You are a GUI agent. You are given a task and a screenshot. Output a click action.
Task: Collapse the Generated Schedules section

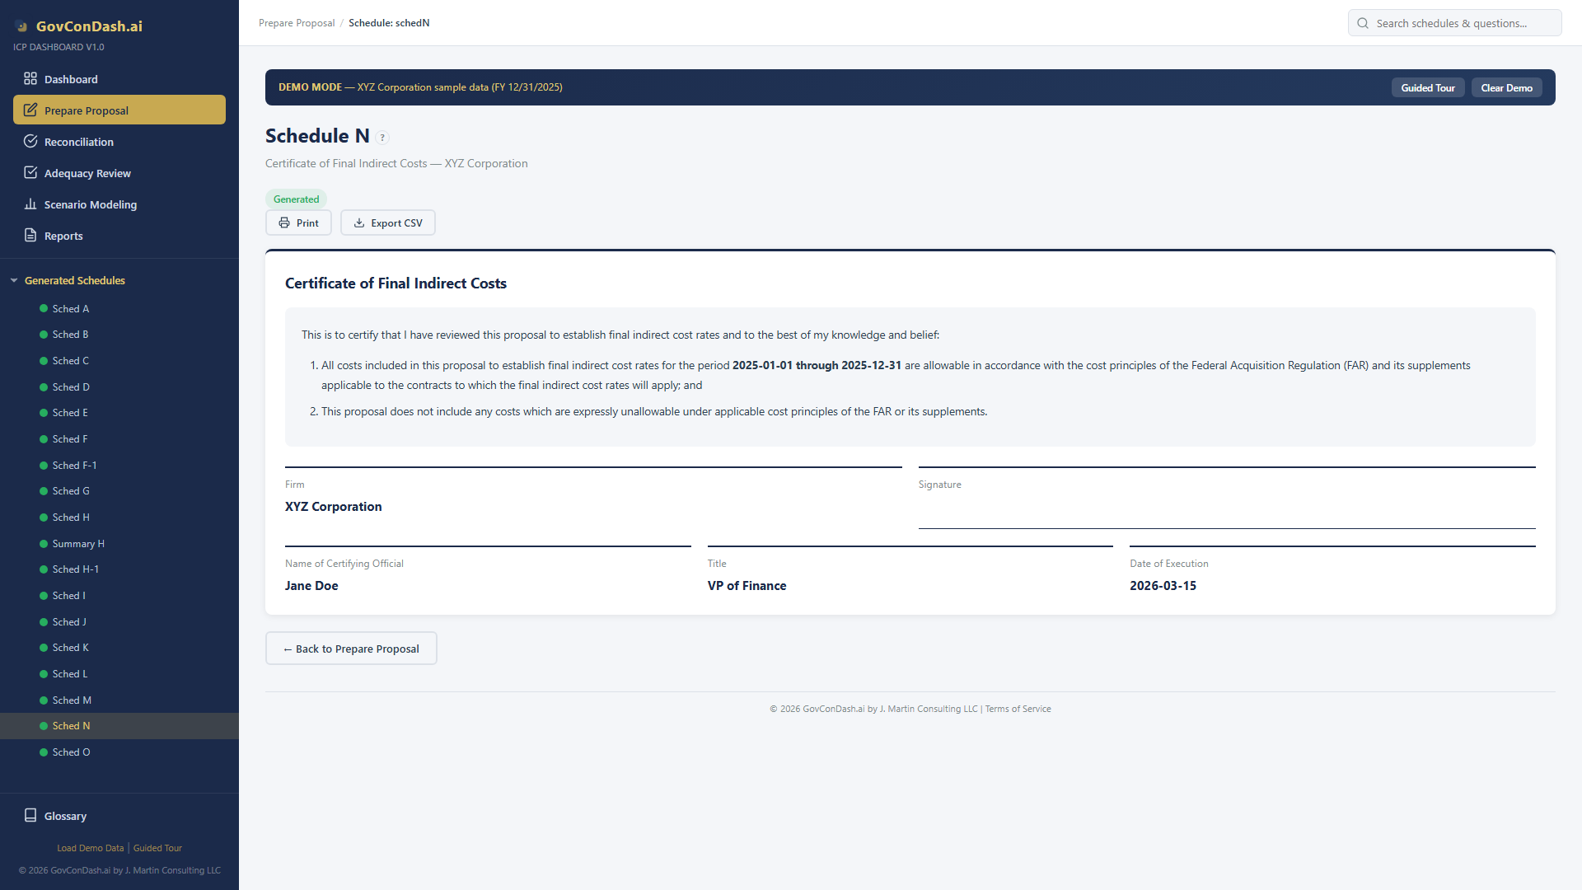click(x=14, y=281)
